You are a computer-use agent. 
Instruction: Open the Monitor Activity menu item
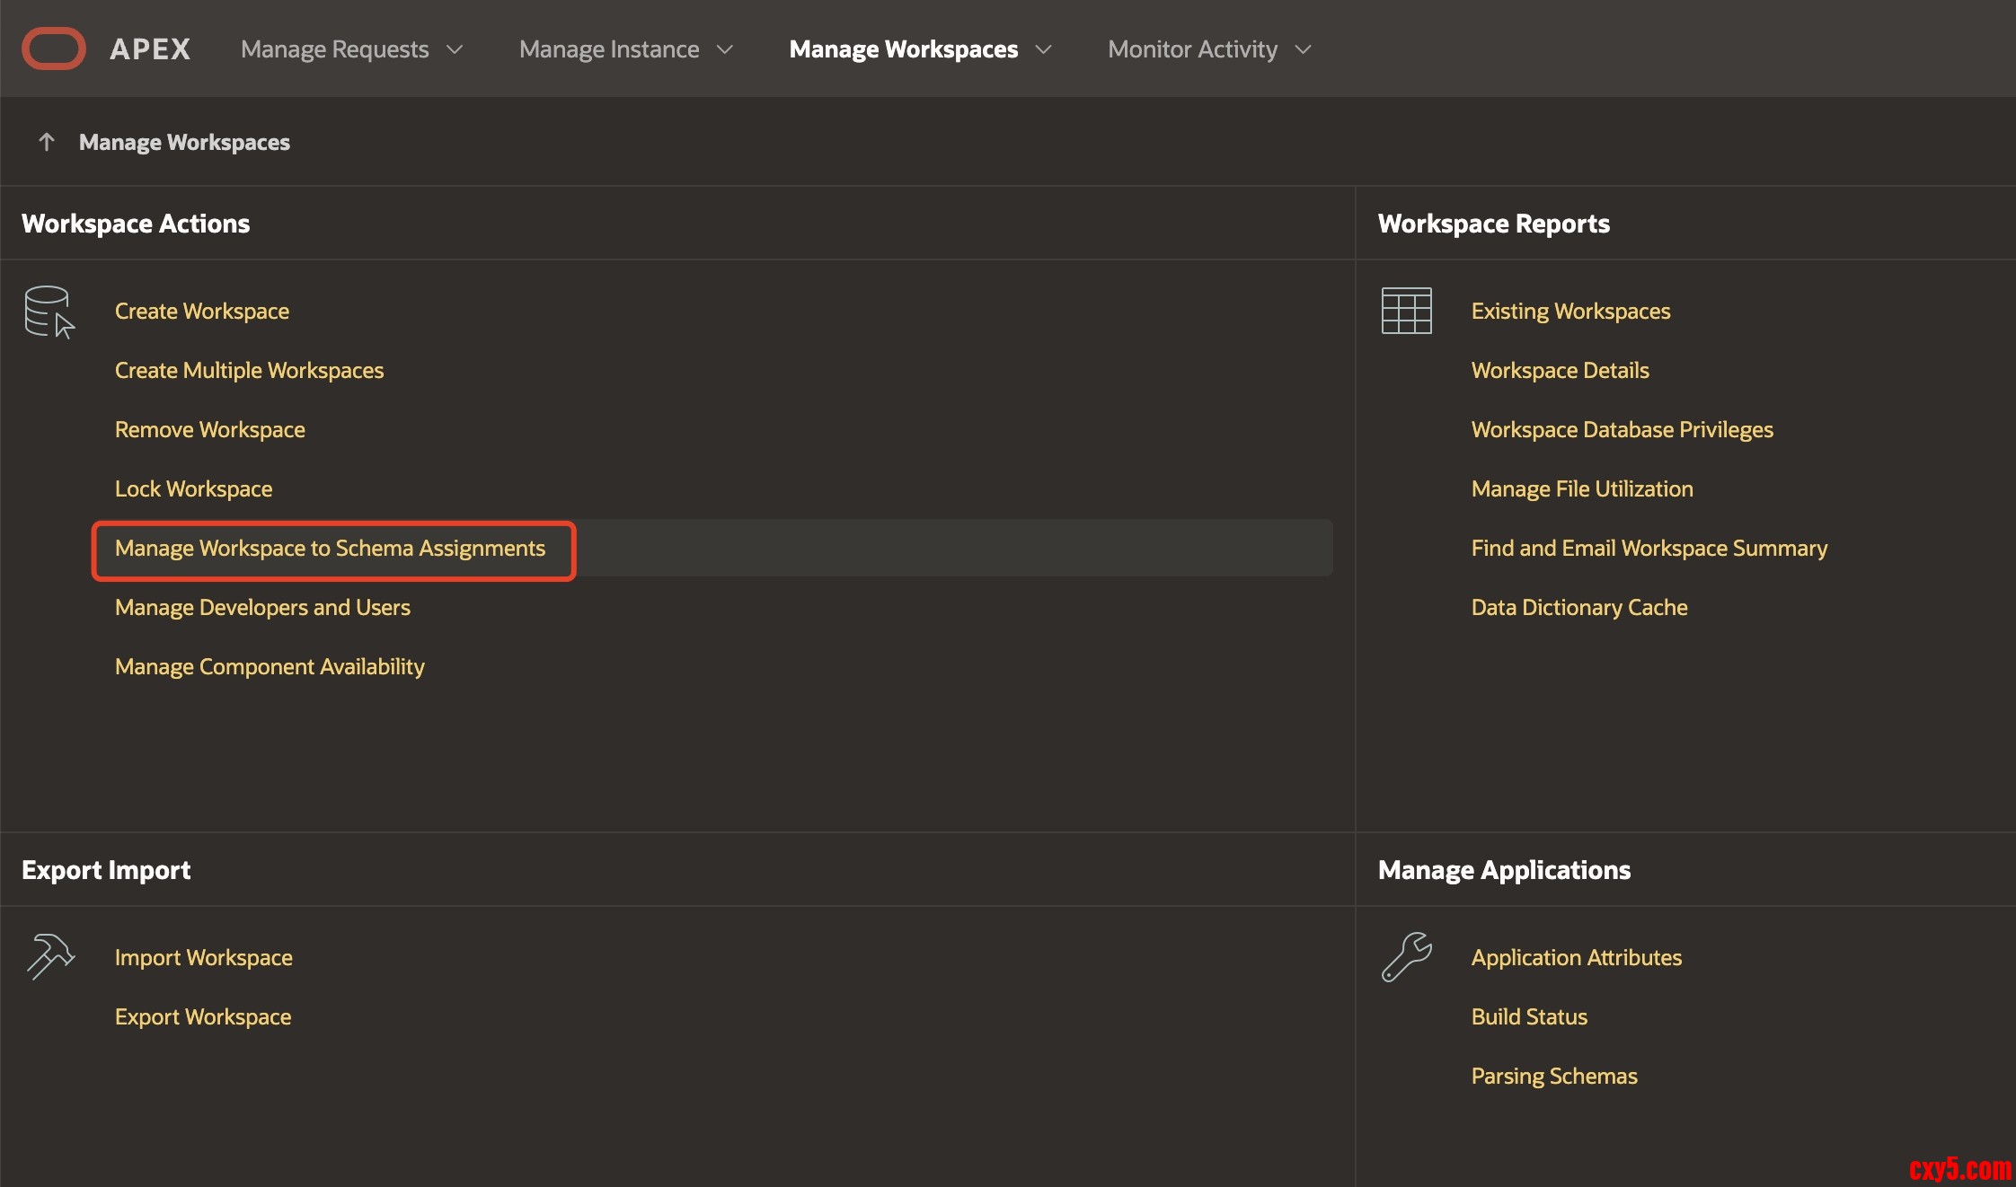click(1192, 49)
